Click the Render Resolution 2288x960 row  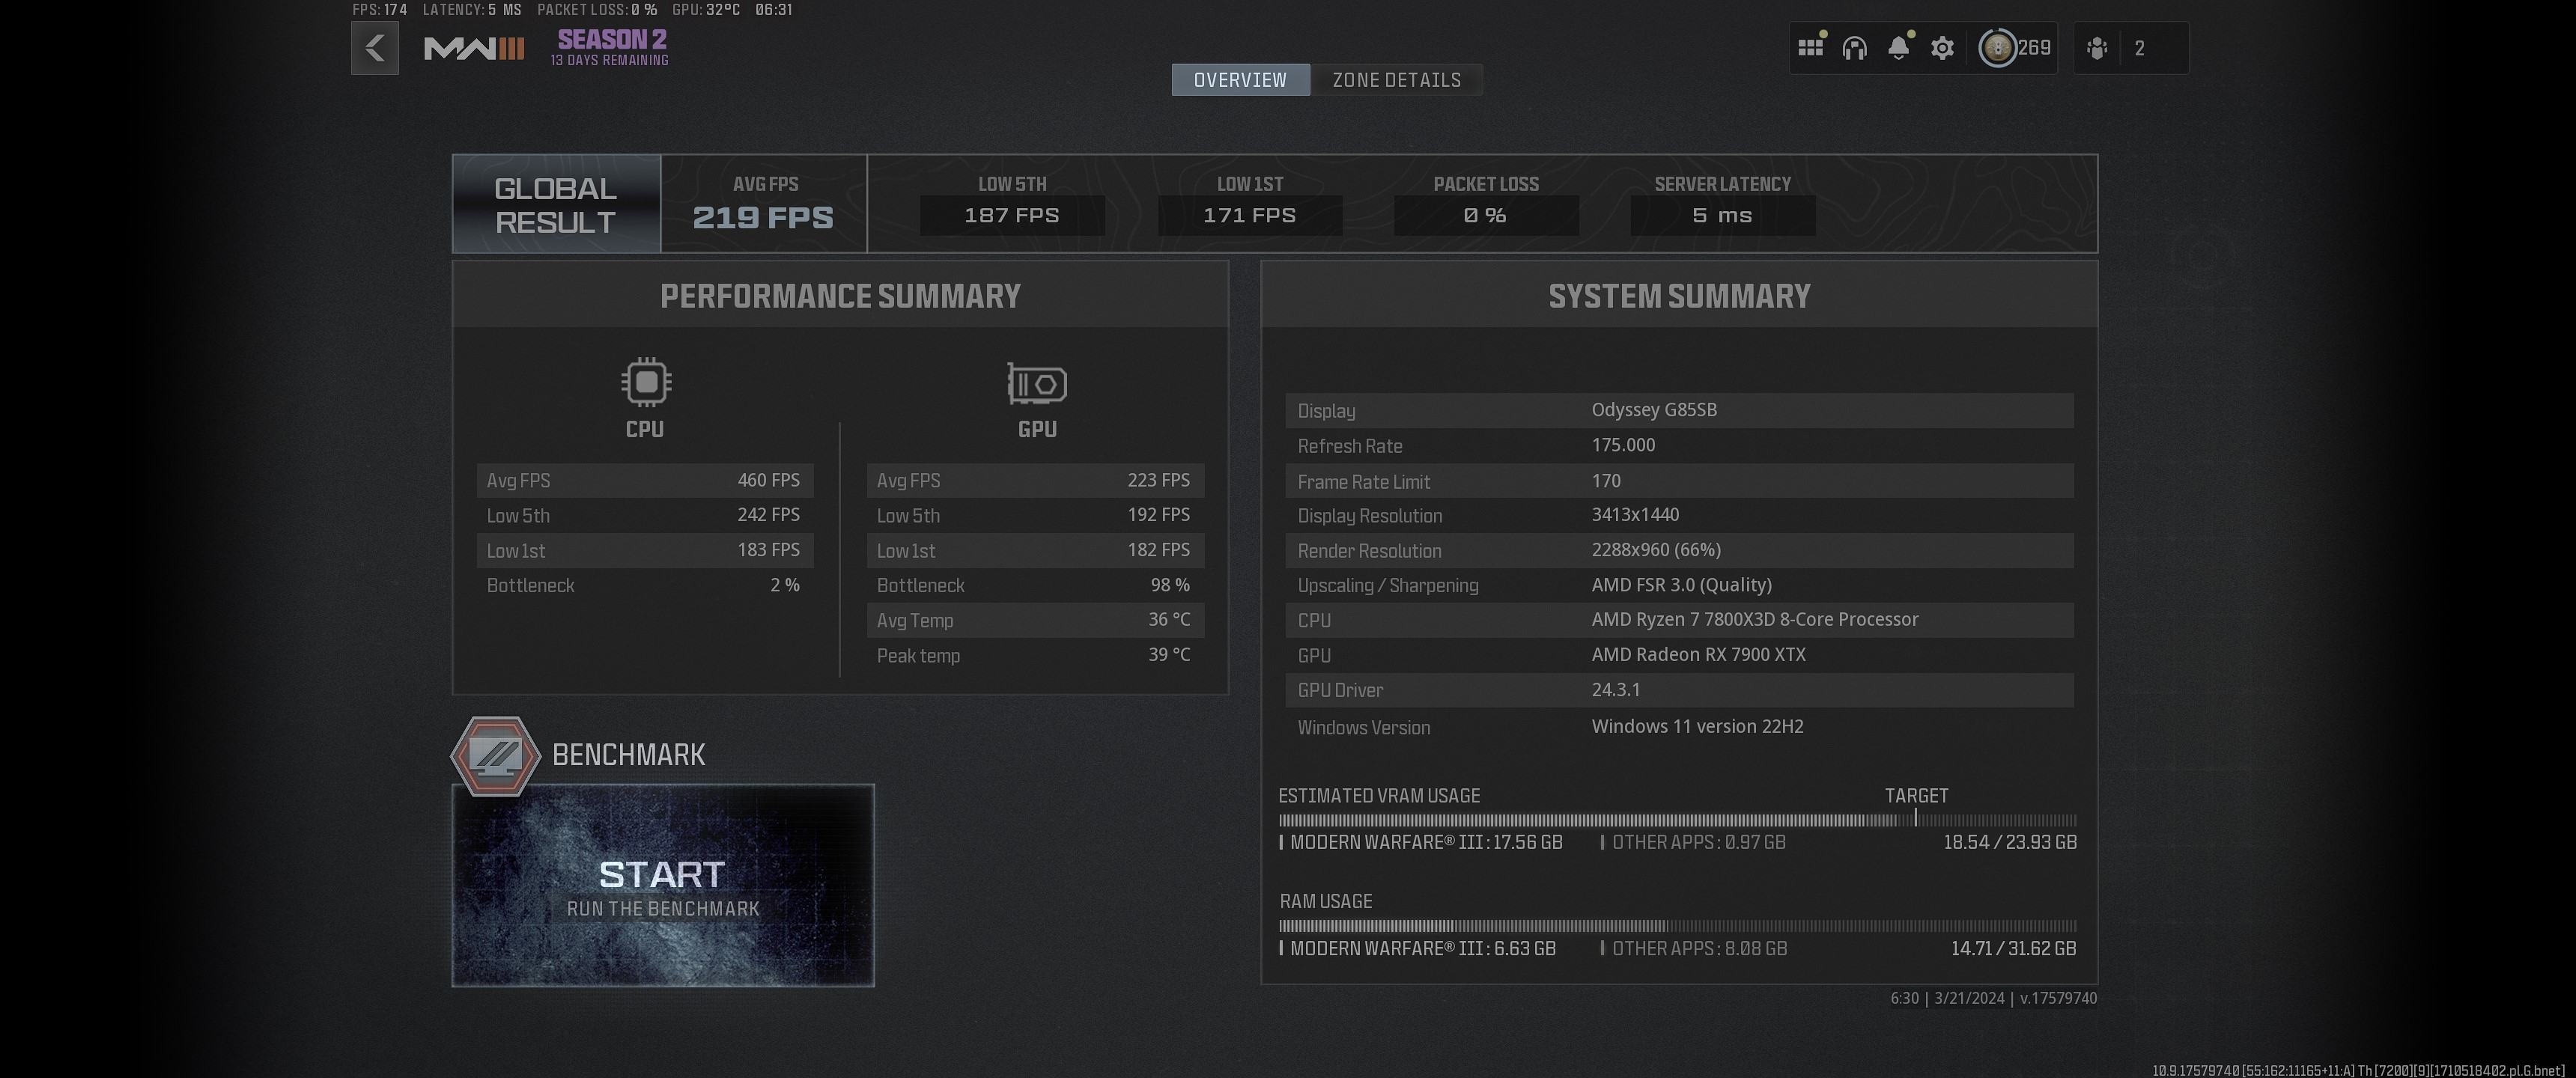[1679, 551]
